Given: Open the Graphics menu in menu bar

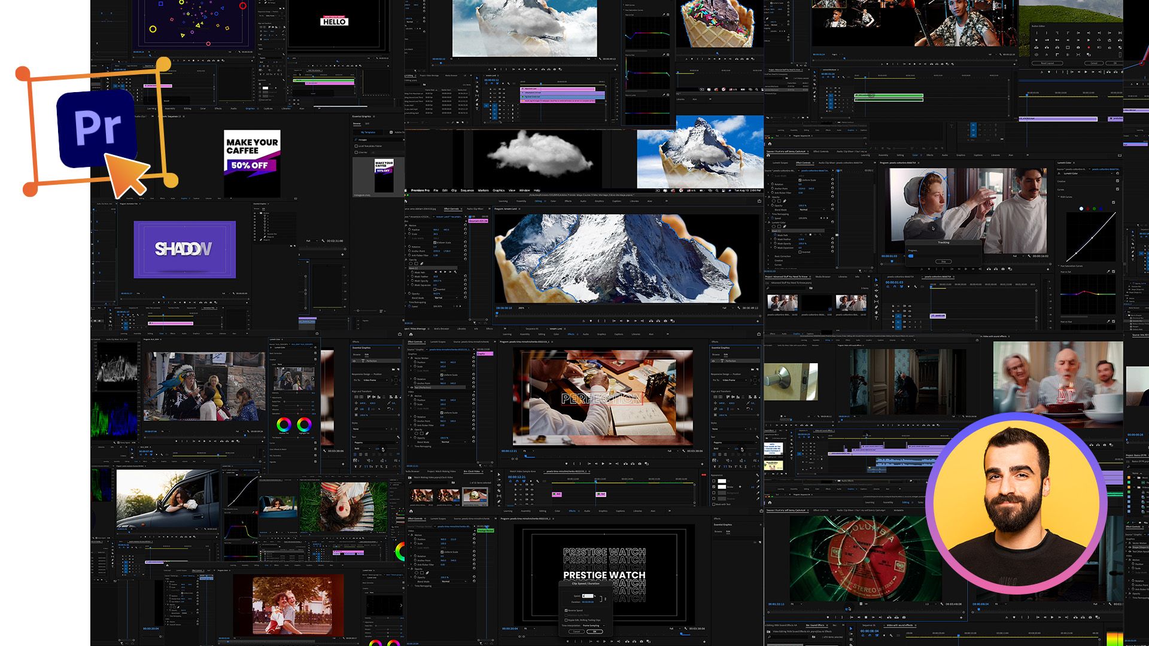Looking at the screenshot, I should tap(498, 190).
